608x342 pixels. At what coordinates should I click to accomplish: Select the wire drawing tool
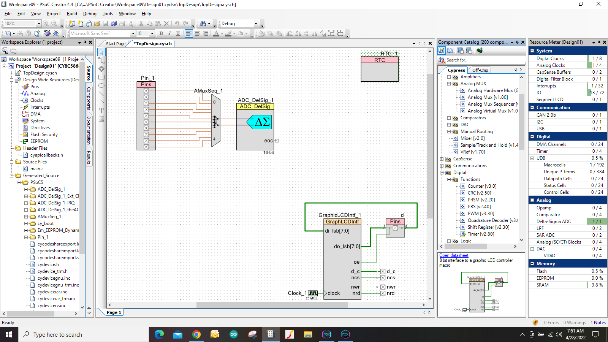[101, 60]
